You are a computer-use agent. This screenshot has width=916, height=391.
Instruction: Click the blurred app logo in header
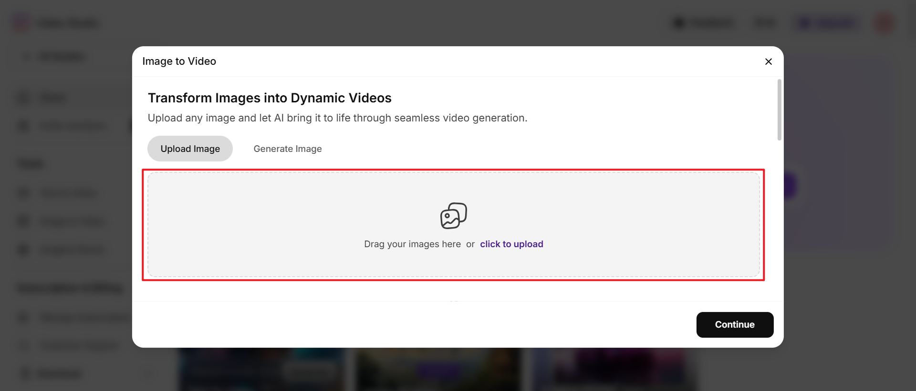pyautogui.click(x=21, y=23)
